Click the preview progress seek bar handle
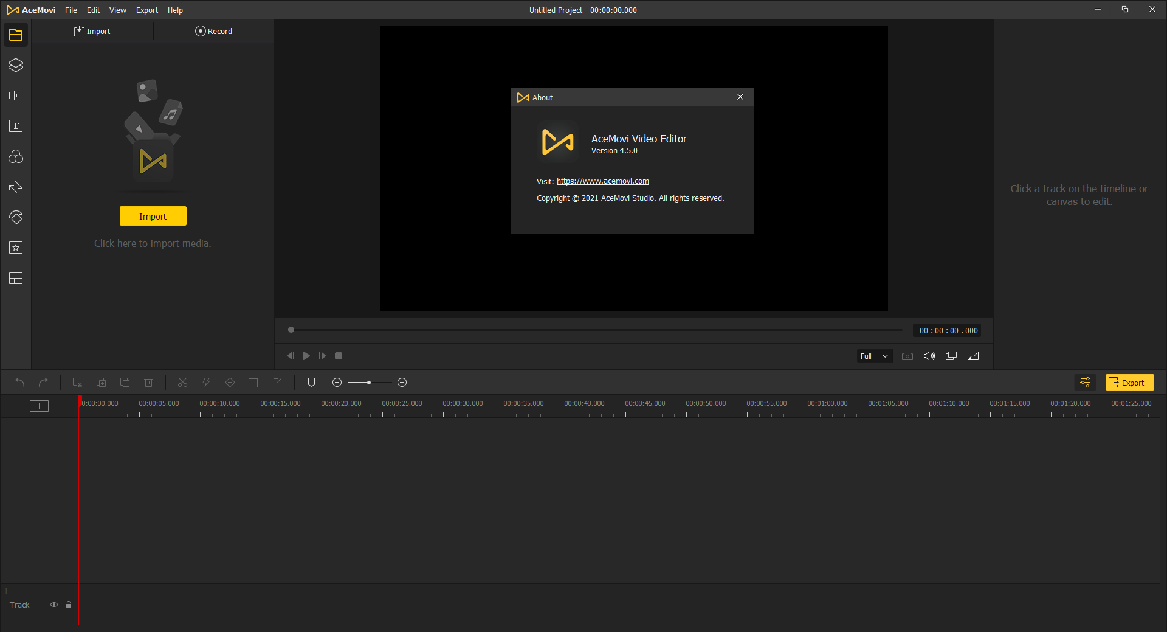Screen dimensions: 1167x632 (291, 330)
